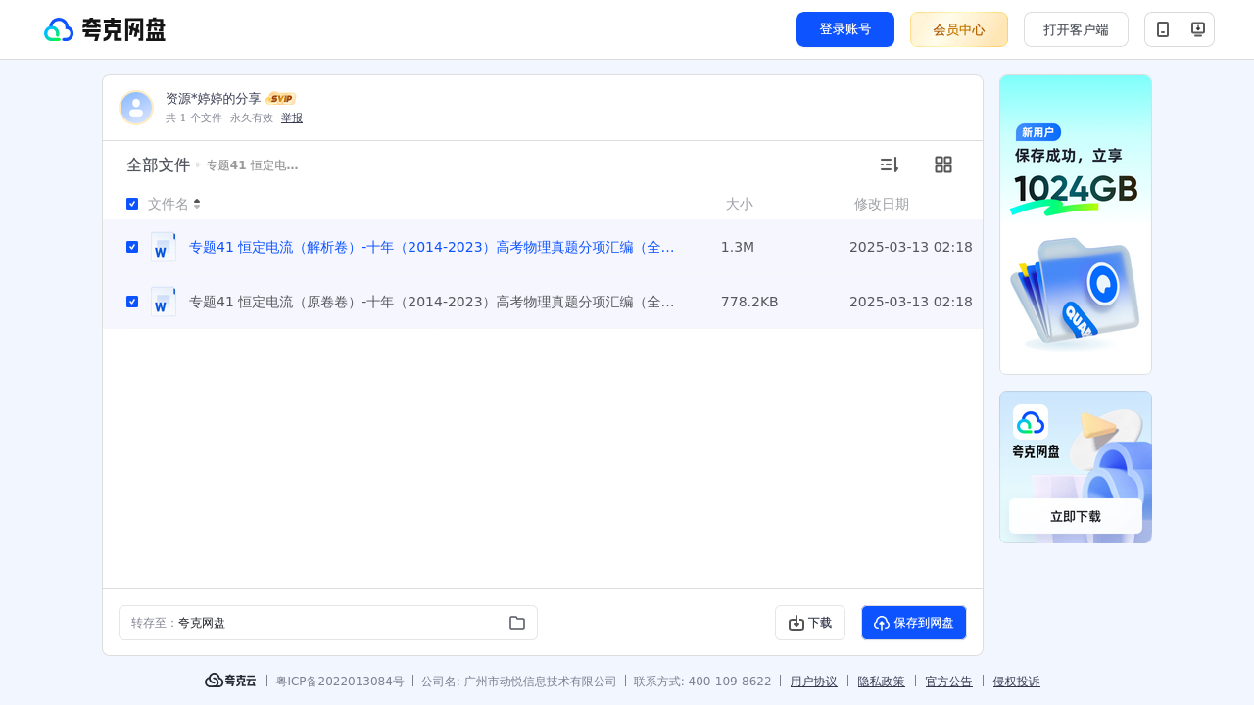1254x705 pixels.
Task: Click 保存到网盘 button
Action: pos(914,623)
